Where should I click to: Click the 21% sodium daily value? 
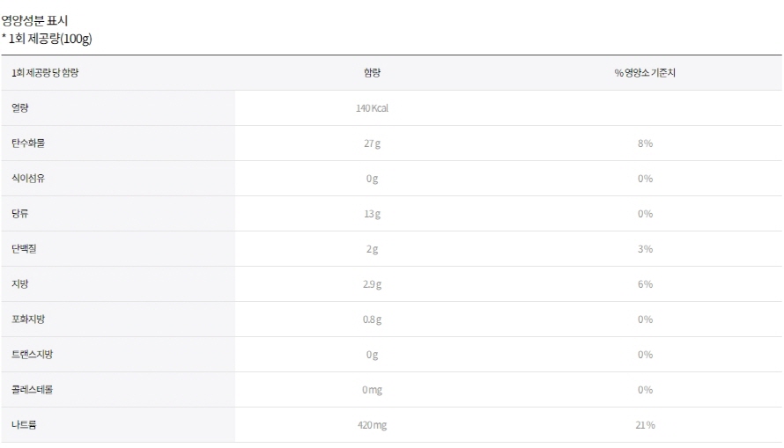[x=645, y=425]
